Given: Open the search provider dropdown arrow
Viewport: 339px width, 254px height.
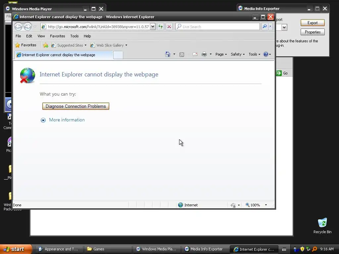Looking at the screenshot, I should [x=270, y=26].
